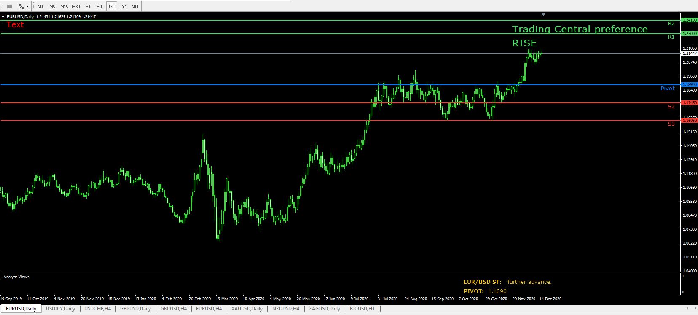Click 'further advance.' comment text
The height and width of the screenshot is (315, 698).
(x=529, y=282)
